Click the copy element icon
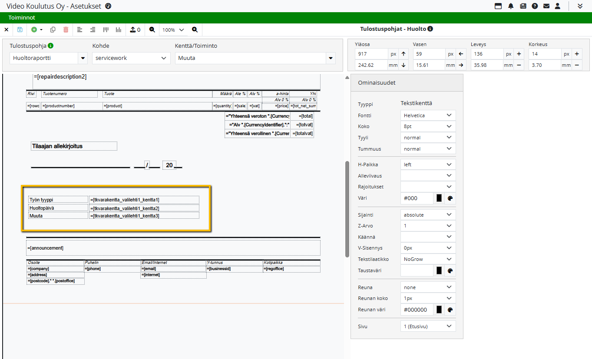This screenshot has height=359, width=592. pos(53,30)
